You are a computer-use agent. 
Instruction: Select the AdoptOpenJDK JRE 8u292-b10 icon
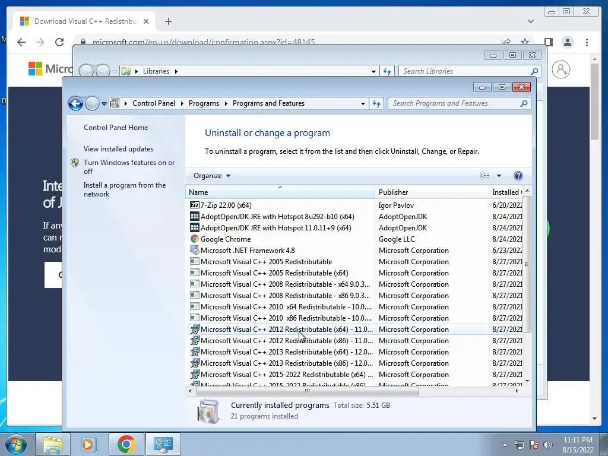tap(194, 216)
